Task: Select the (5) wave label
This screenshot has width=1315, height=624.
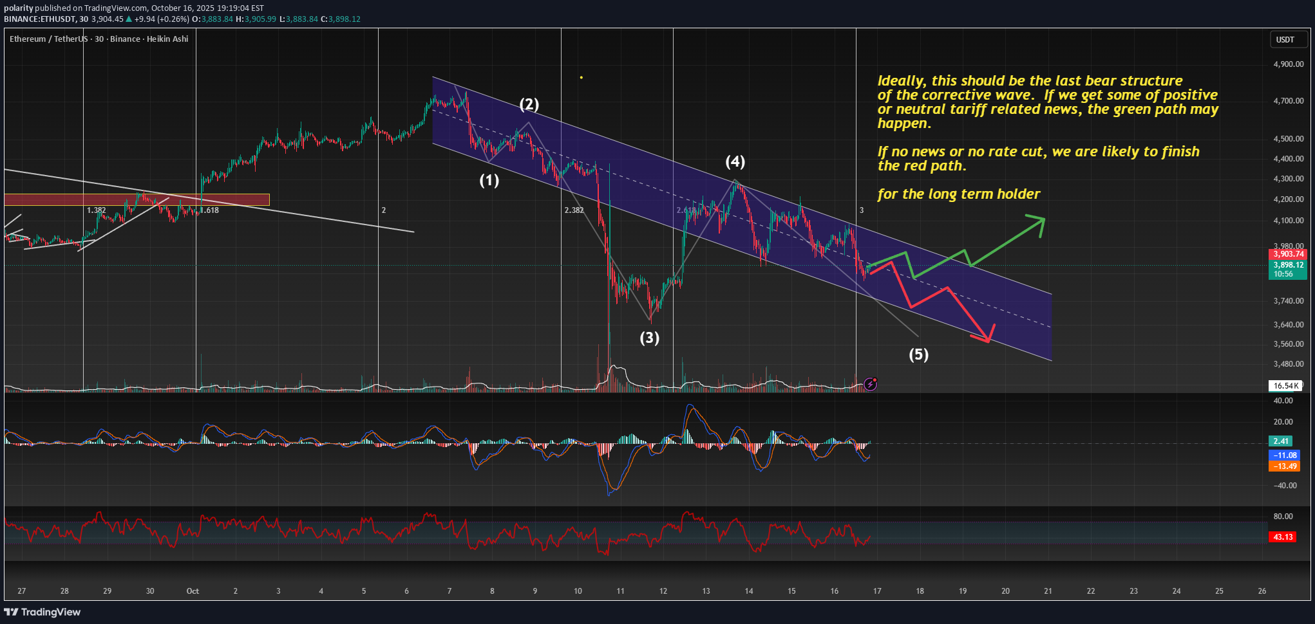Action: (918, 354)
